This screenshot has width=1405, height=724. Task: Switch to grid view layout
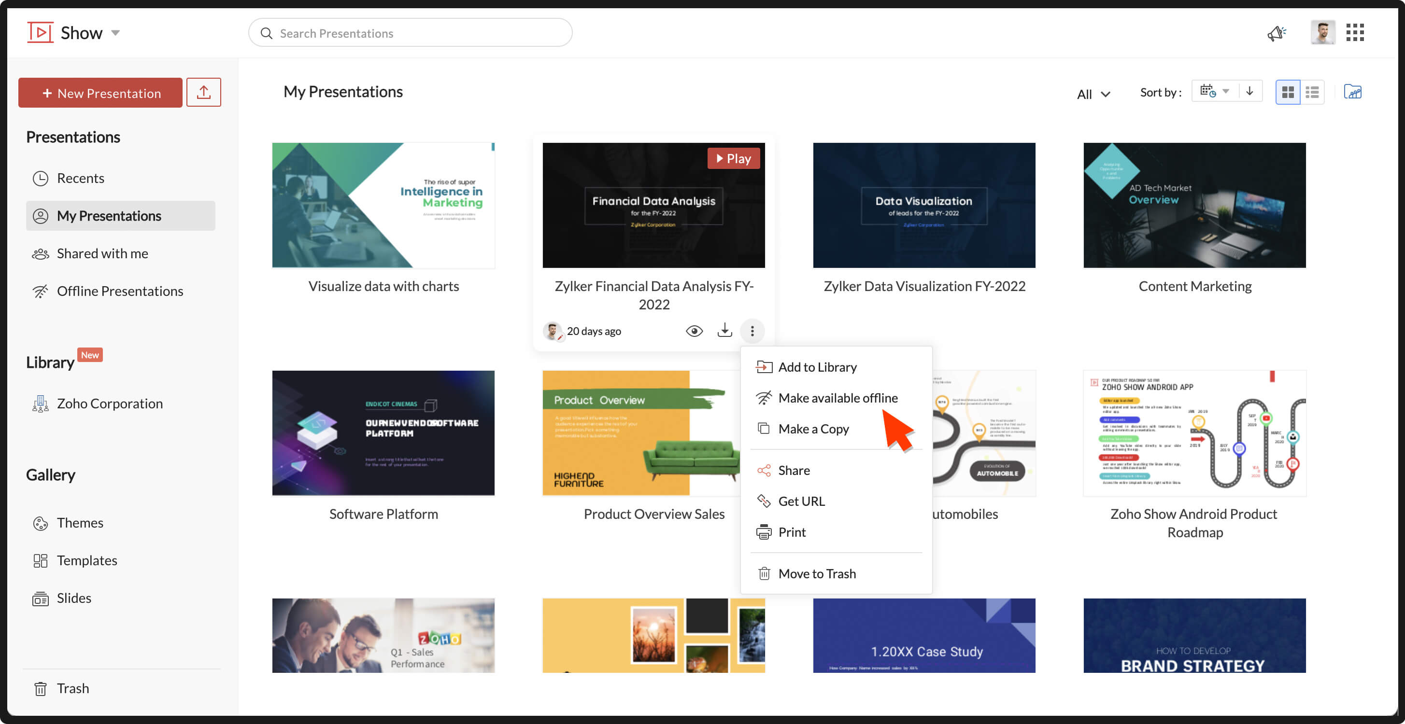point(1287,92)
